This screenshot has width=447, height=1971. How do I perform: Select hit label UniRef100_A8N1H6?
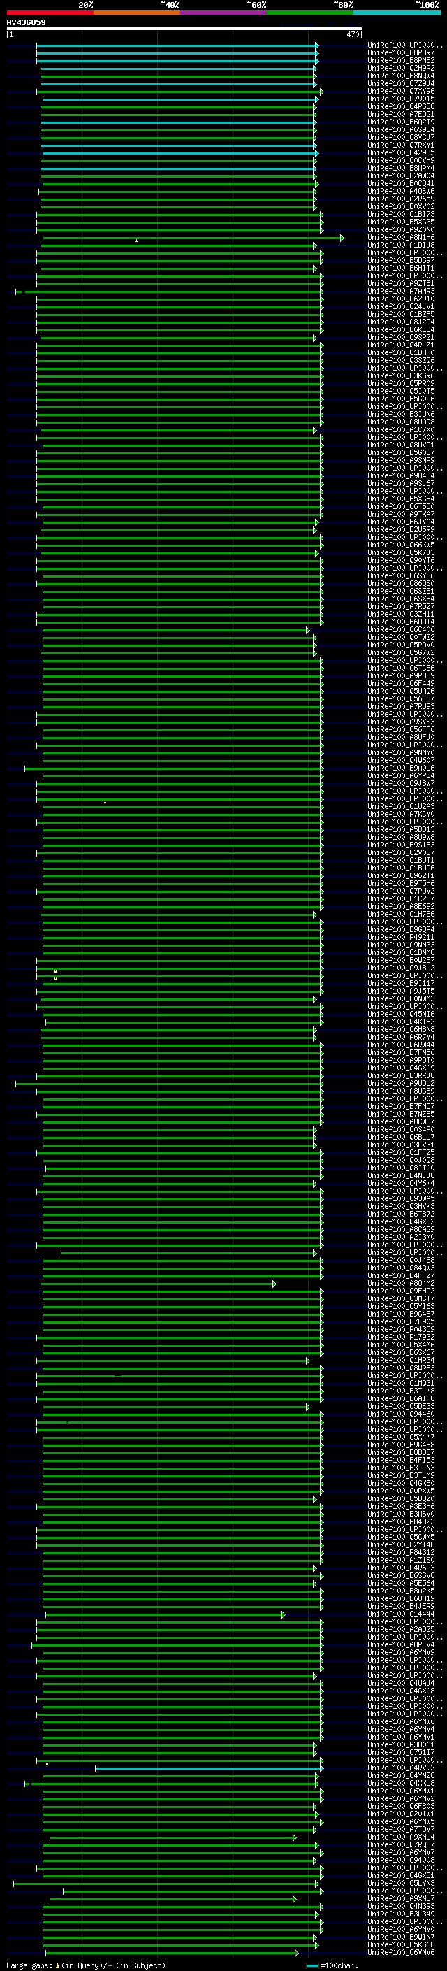click(x=401, y=238)
